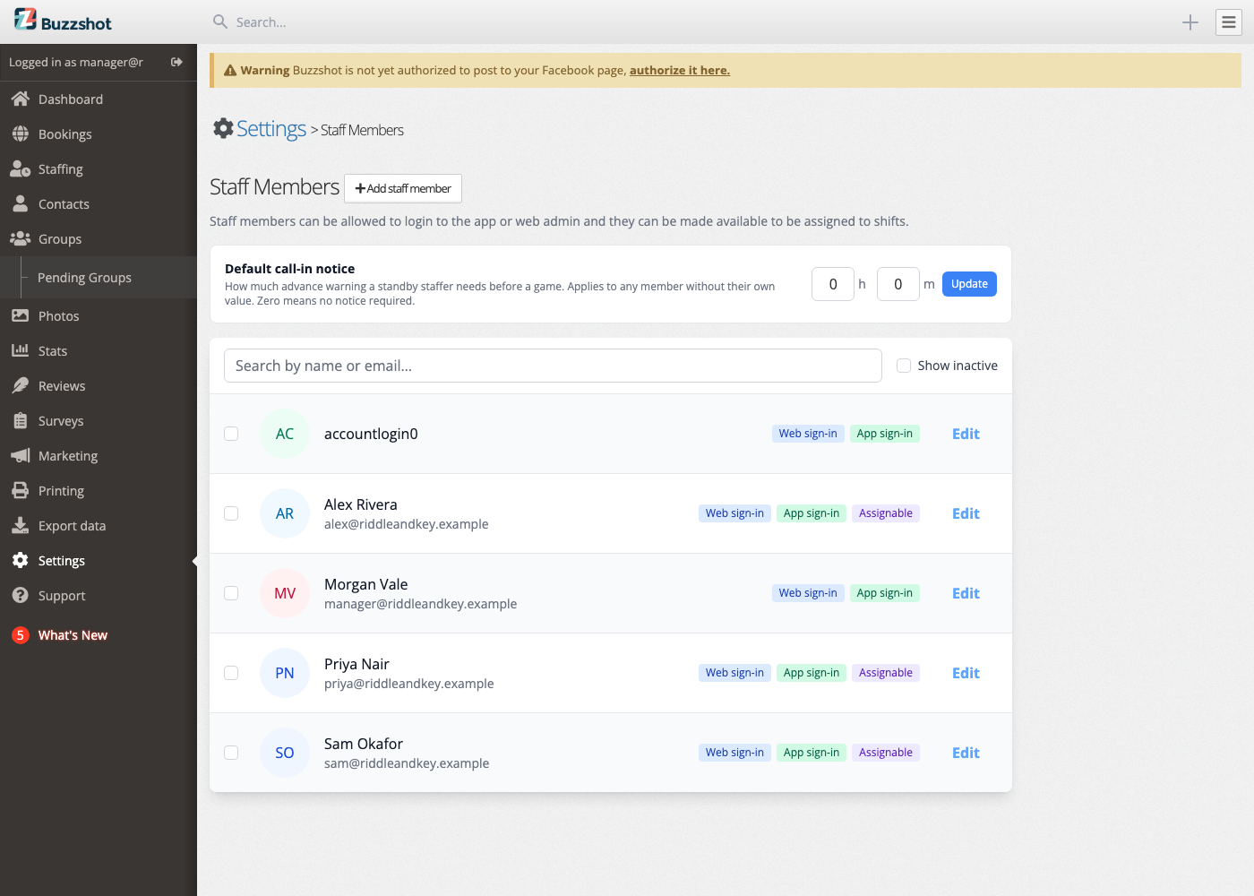Click the Printing printer icon
Image resolution: width=1254 pixels, height=896 pixels.
pos(21,490)
